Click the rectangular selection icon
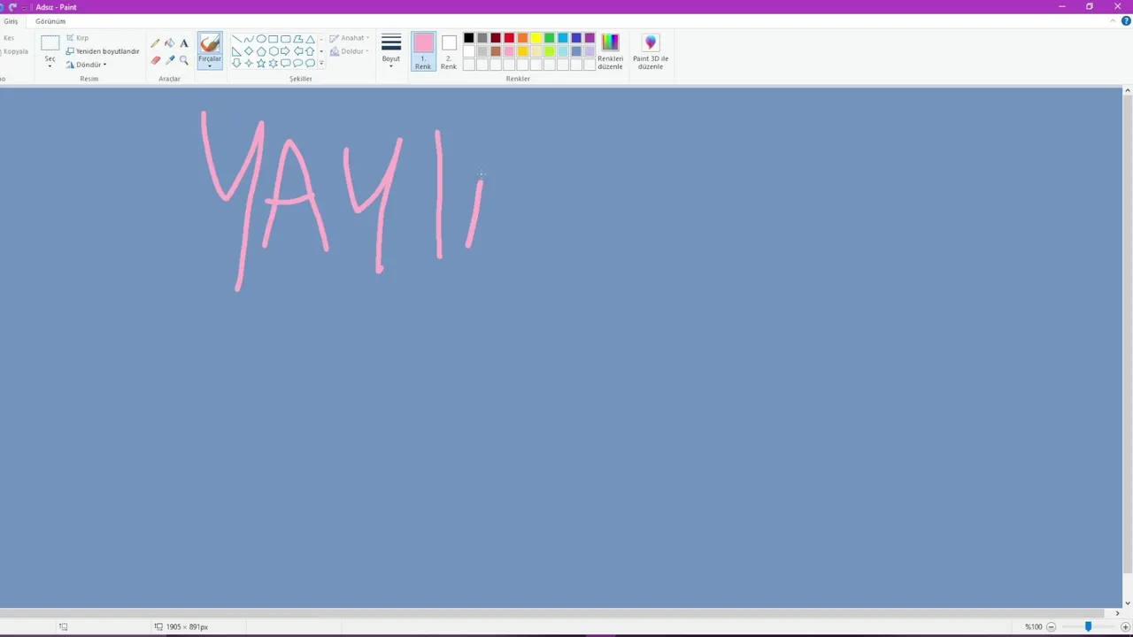 click(50, 42)
